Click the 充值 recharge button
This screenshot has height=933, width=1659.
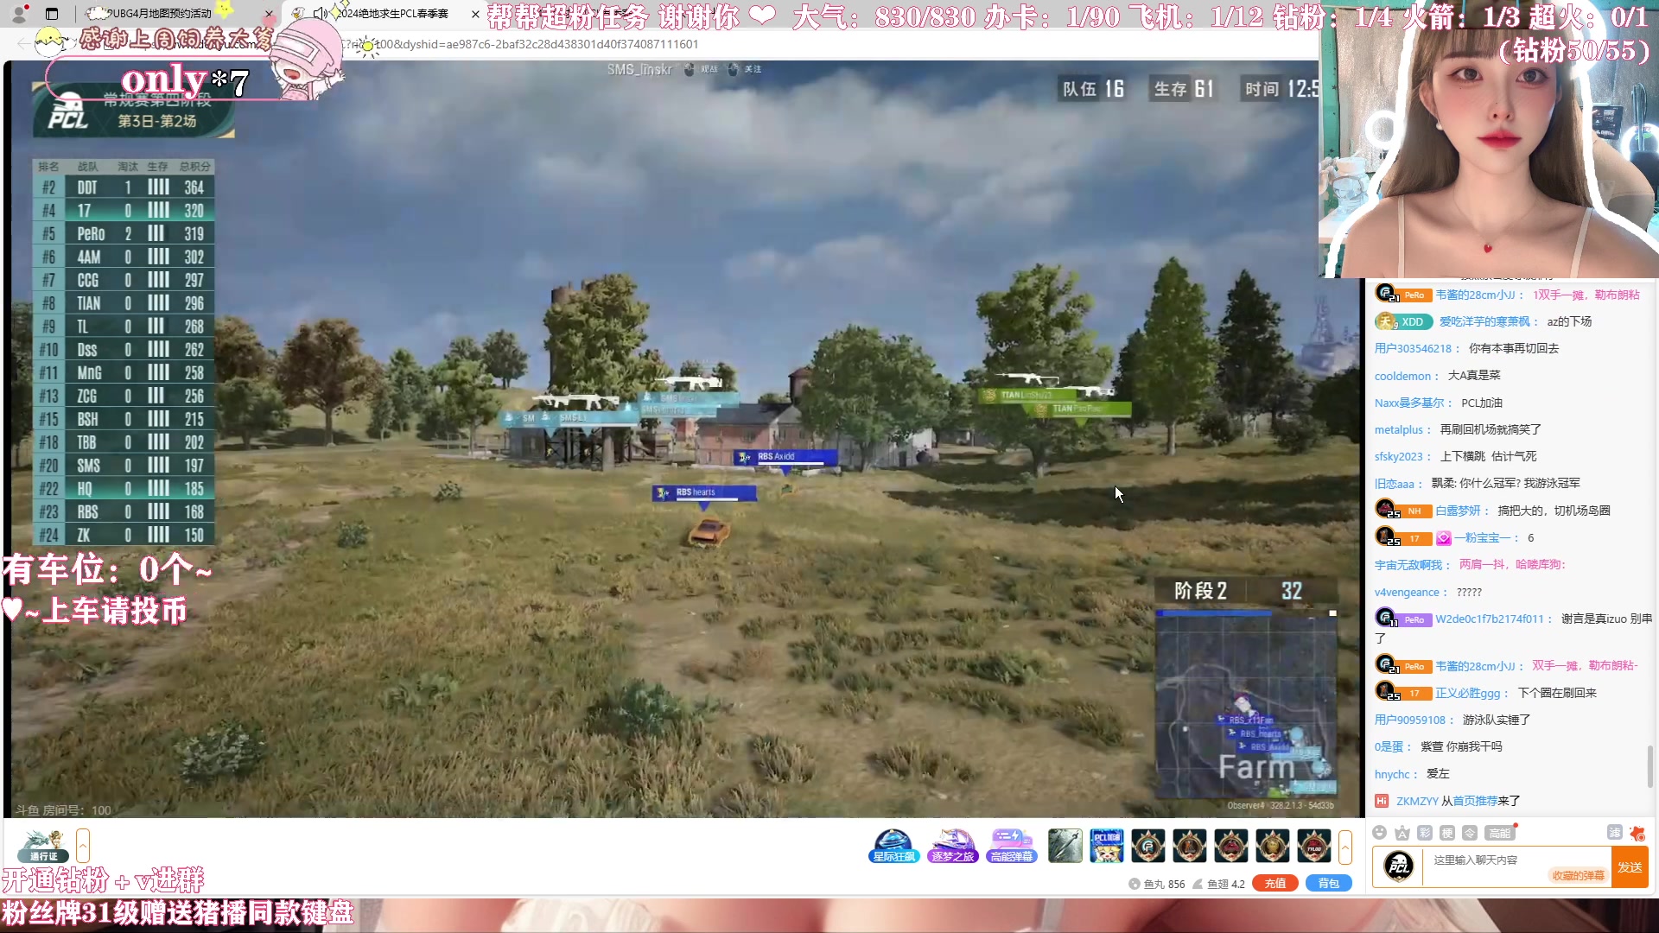click(x=1275, y=883)
